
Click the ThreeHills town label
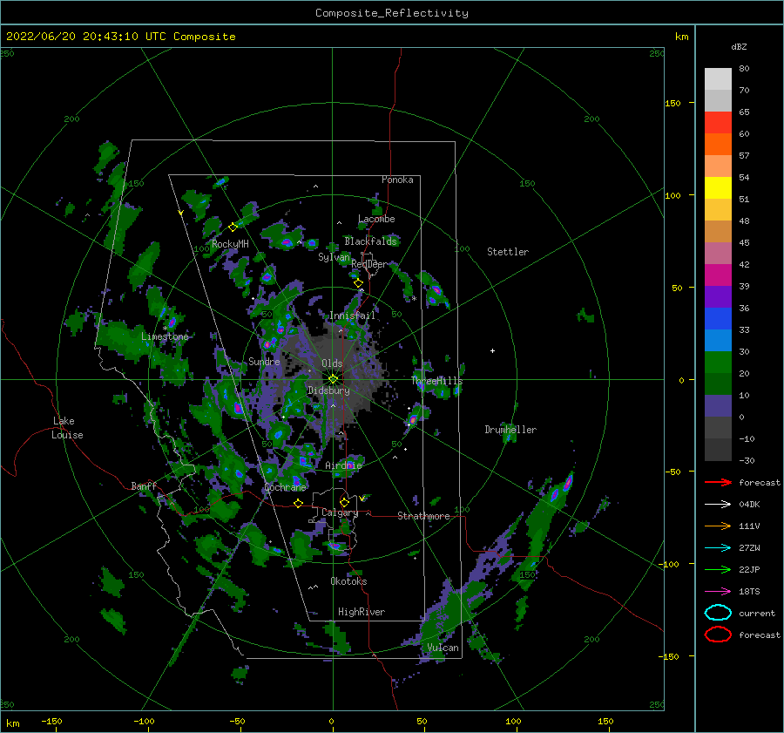click(x=436, y=381)
